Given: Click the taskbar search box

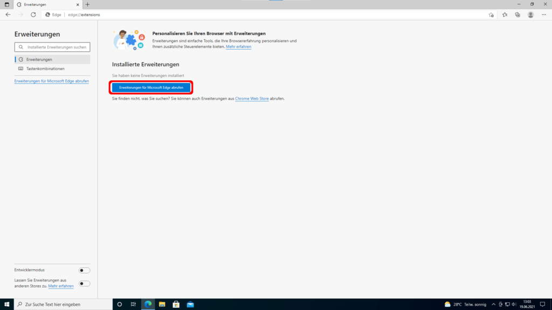Looking at the screenshot, I should coord(63,305).
